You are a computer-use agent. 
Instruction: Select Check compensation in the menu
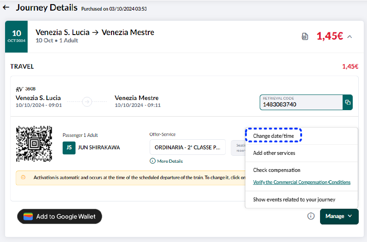pyautogui.click(x=276, y=170)
